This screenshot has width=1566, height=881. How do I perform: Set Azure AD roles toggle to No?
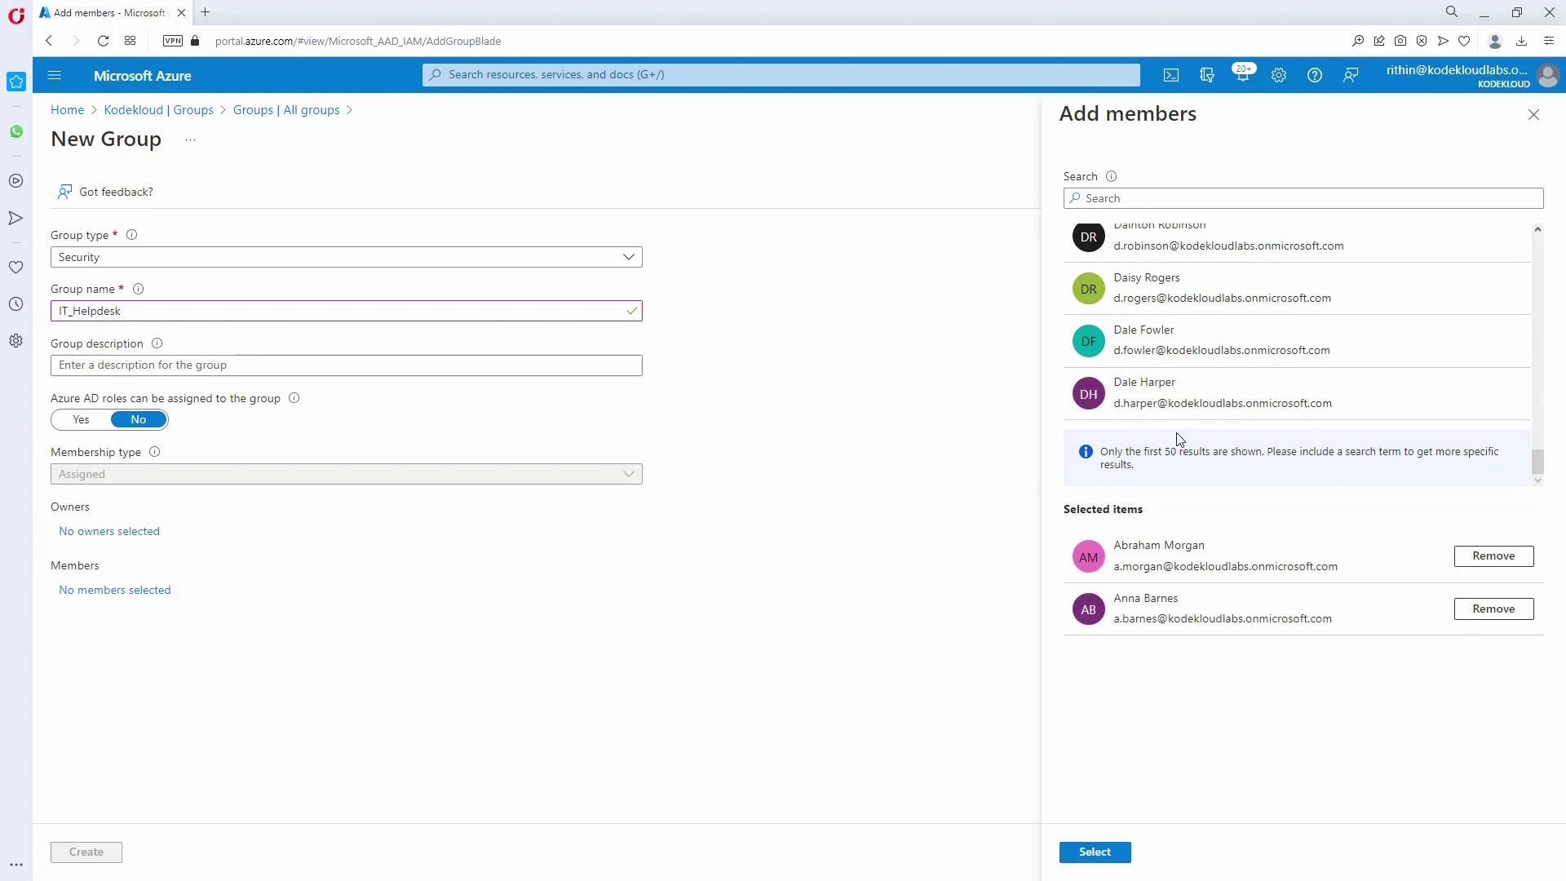coord(139,419)
